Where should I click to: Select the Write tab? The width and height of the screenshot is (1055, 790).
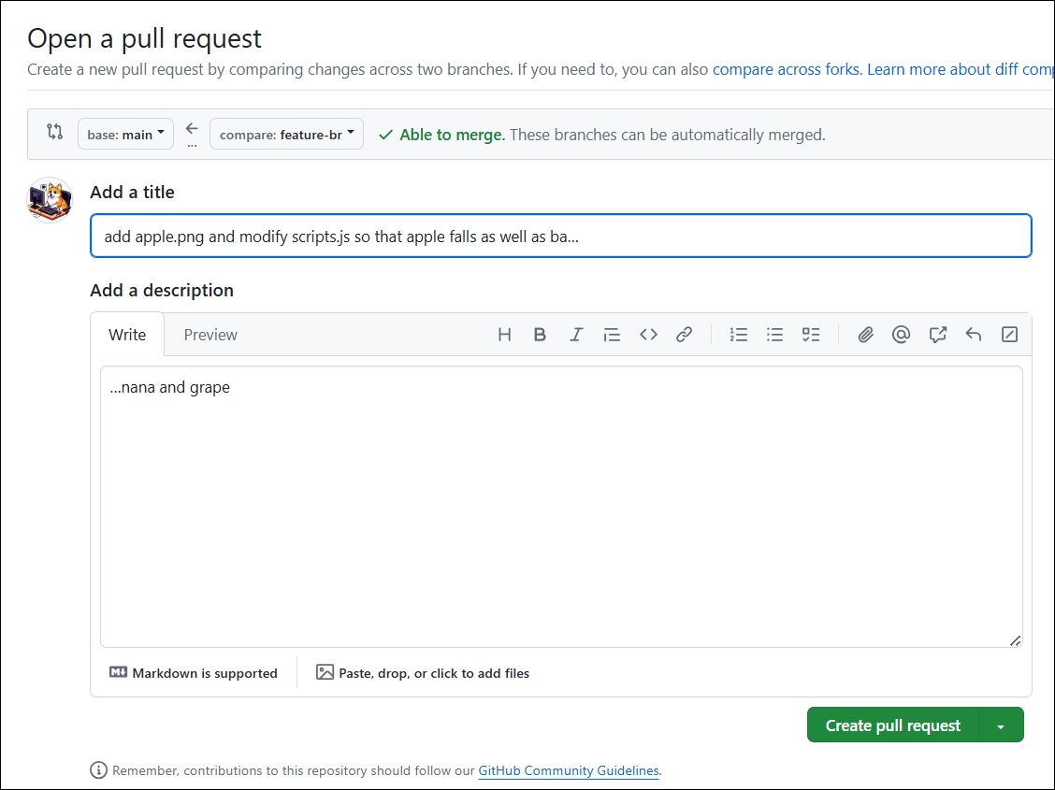(127, 335)
